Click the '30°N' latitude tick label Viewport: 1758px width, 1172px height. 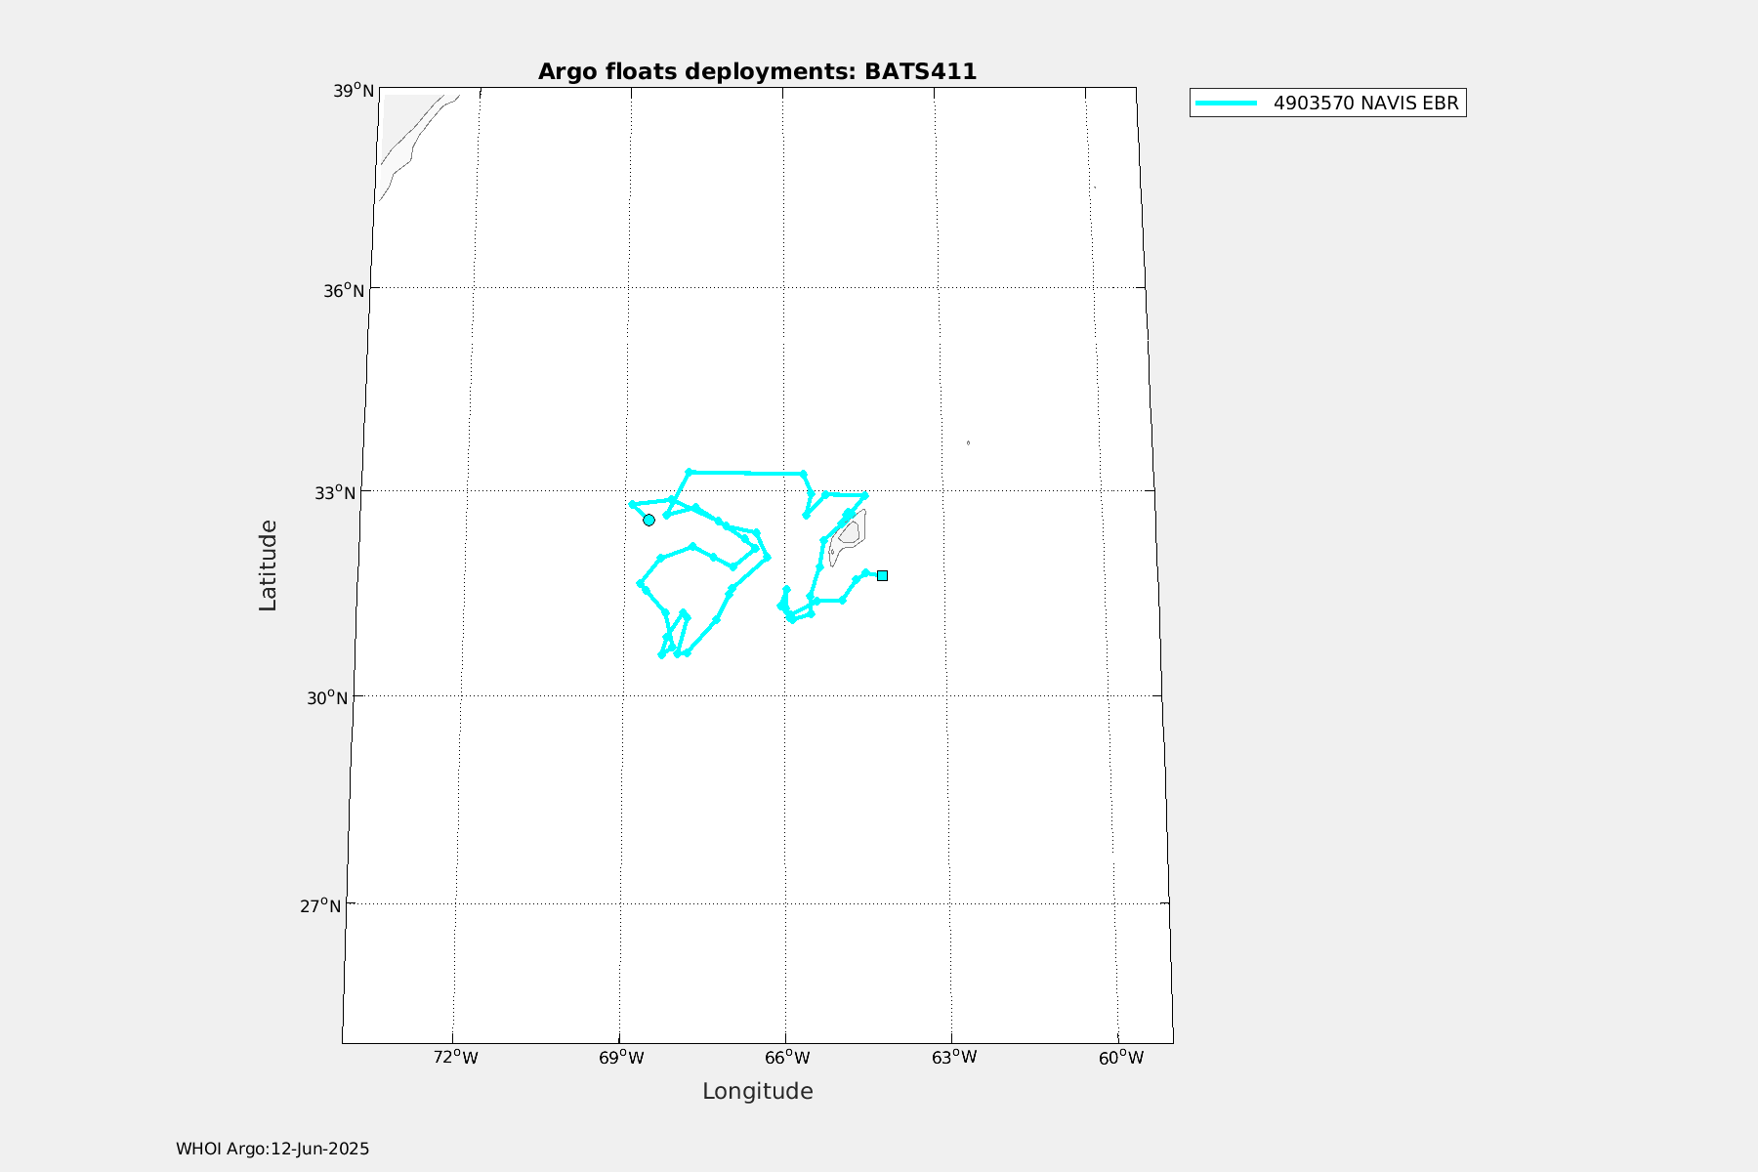click(x=327, y=698)
